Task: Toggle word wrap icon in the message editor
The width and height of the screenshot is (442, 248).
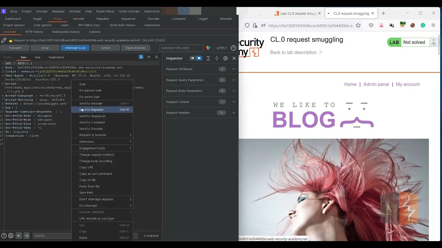Action: 141,57
